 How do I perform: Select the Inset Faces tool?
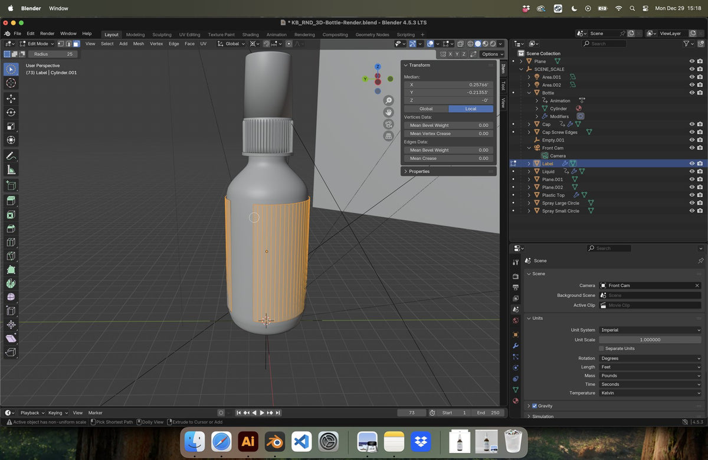coord(11,215)
